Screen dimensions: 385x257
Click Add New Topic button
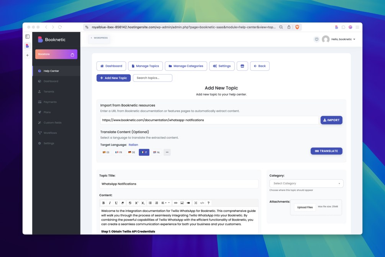point(113,78)
